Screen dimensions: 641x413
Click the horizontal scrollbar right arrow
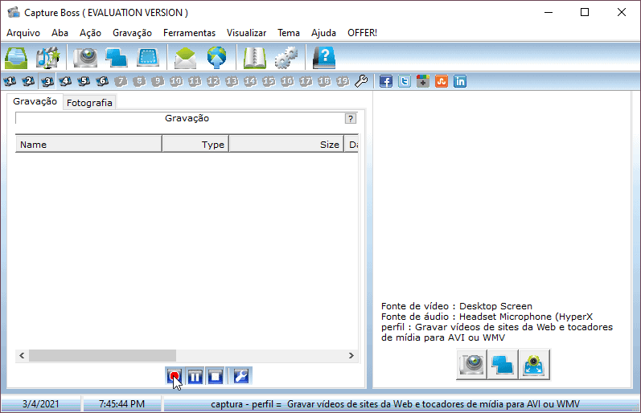(x=351, y=355)
